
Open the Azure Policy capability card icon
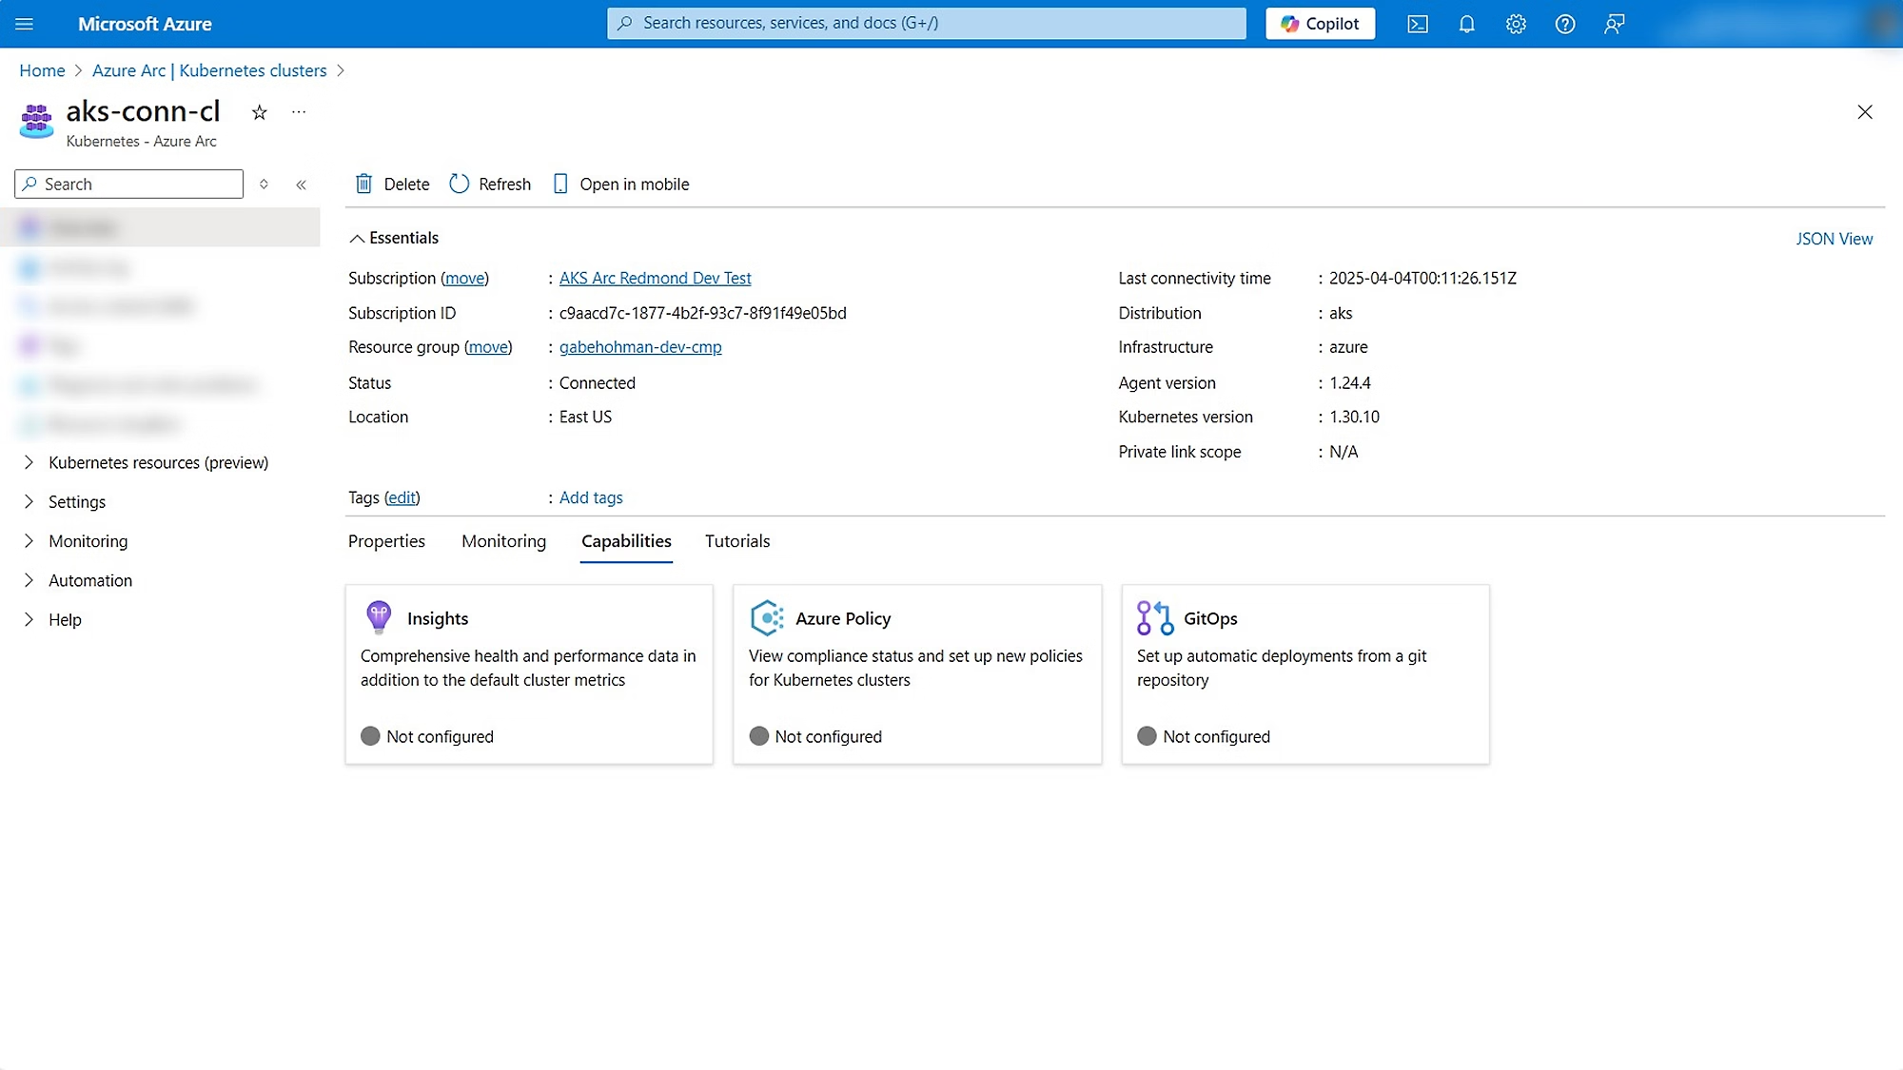click(x=767, y=618)
